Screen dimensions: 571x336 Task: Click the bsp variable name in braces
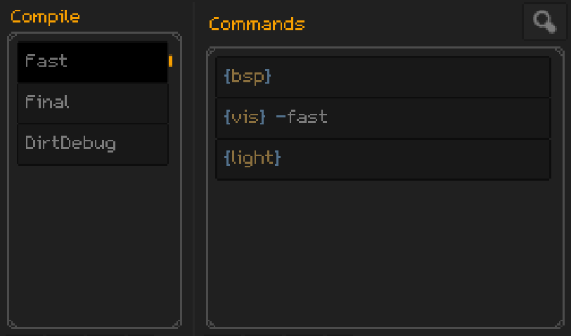point(248,76)
